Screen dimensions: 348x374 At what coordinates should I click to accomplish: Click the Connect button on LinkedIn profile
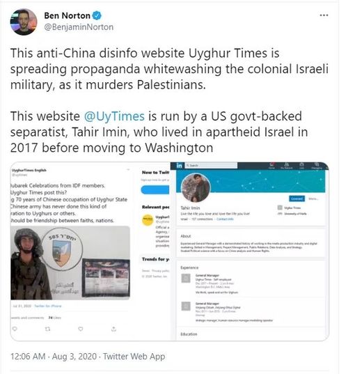coord(296,198)
